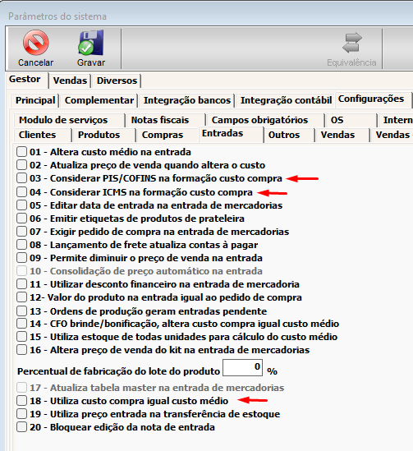
Task: Enable 06 - Emitir etiquetas de prateleira
Action: pos(21,219)
